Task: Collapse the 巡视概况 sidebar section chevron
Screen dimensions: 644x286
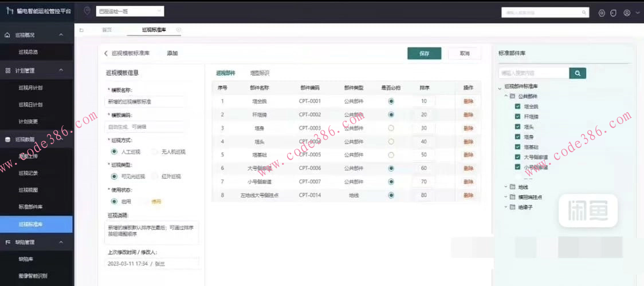Action: coord(61,35)
